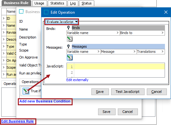Image resolution: width=171 pixels, height=125 pixels.
Task: Open the Statistics tab
Action: click(57, 3)
